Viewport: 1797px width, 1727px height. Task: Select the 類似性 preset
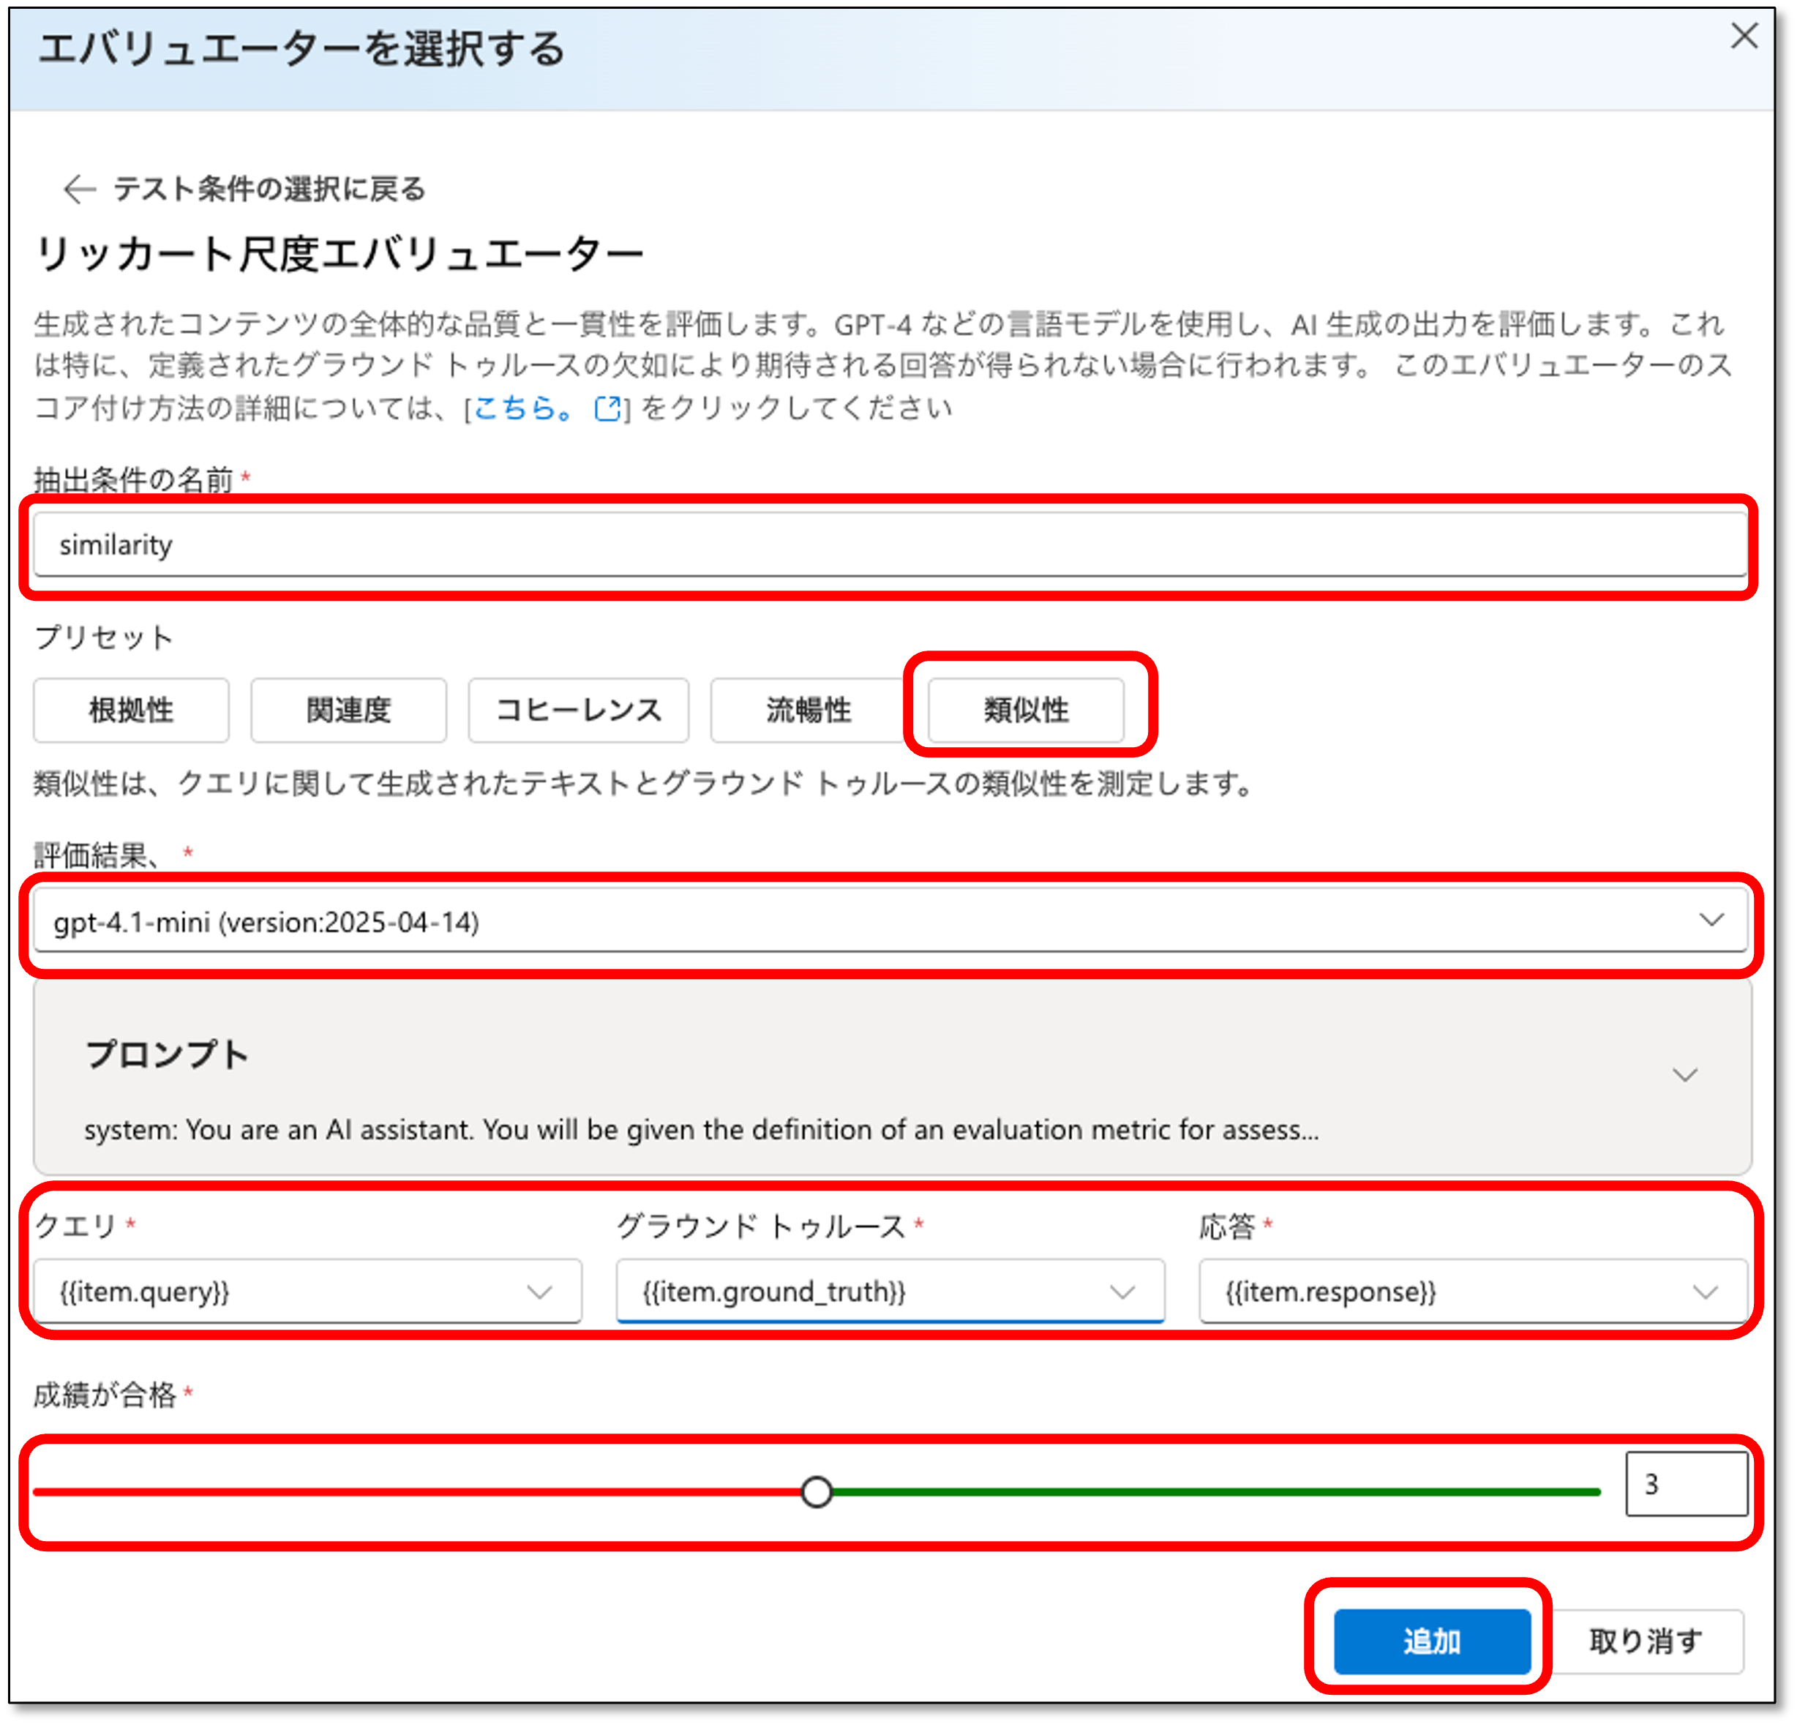(1026, 710)
